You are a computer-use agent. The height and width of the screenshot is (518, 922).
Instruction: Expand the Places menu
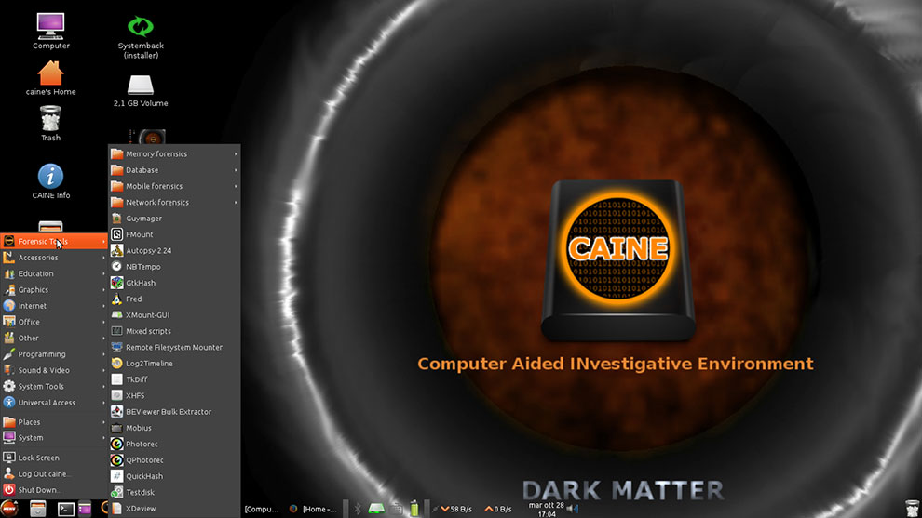click(54, 422)
